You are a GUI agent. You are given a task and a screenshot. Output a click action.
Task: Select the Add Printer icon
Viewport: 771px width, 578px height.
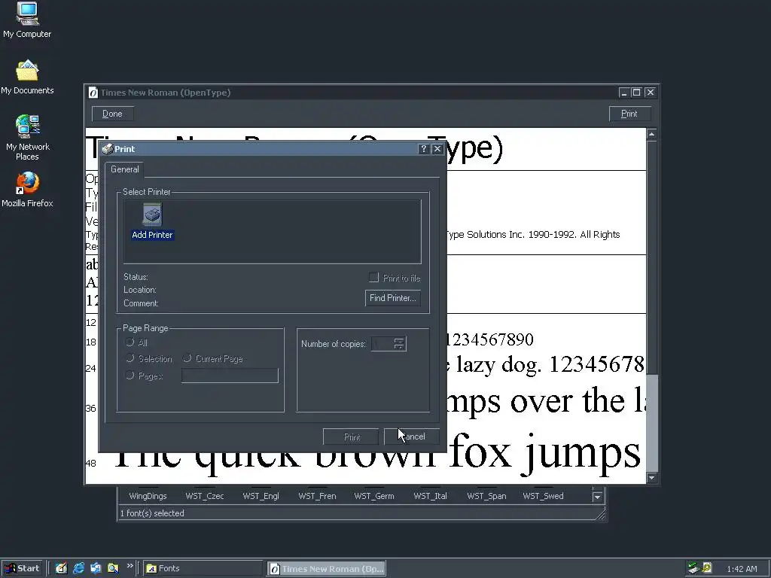pyautogui.click(x=152, y=221)
